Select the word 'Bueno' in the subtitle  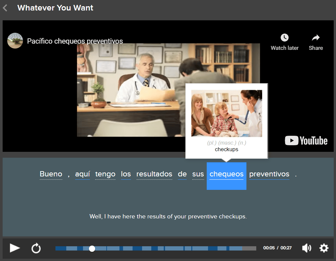point(51,174)
